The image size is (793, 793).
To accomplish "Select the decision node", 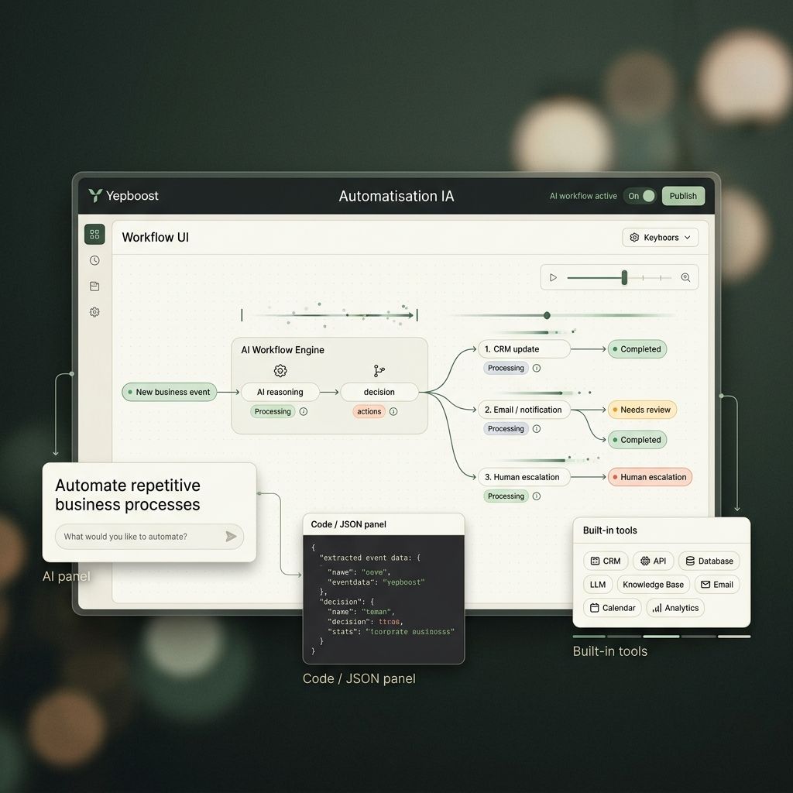I will [x=379, y=392].
